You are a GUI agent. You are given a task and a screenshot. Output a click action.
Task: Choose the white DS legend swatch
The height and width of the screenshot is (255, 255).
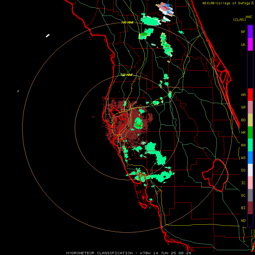(250, 170)
